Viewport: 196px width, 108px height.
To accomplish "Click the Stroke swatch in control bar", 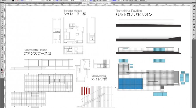I will click(x=17, y=1).
